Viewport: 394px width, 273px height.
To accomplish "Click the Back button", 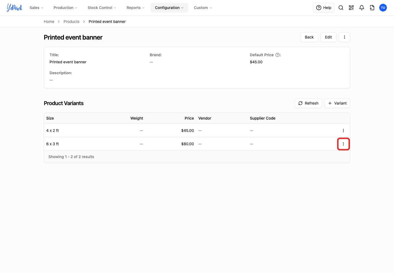I will (309, 37).
